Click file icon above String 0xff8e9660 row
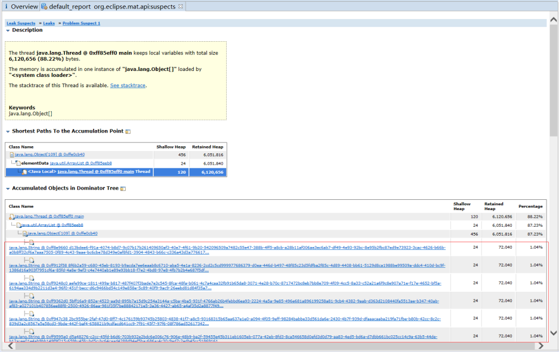The image size is (559, 352). [x=32, y=242]
